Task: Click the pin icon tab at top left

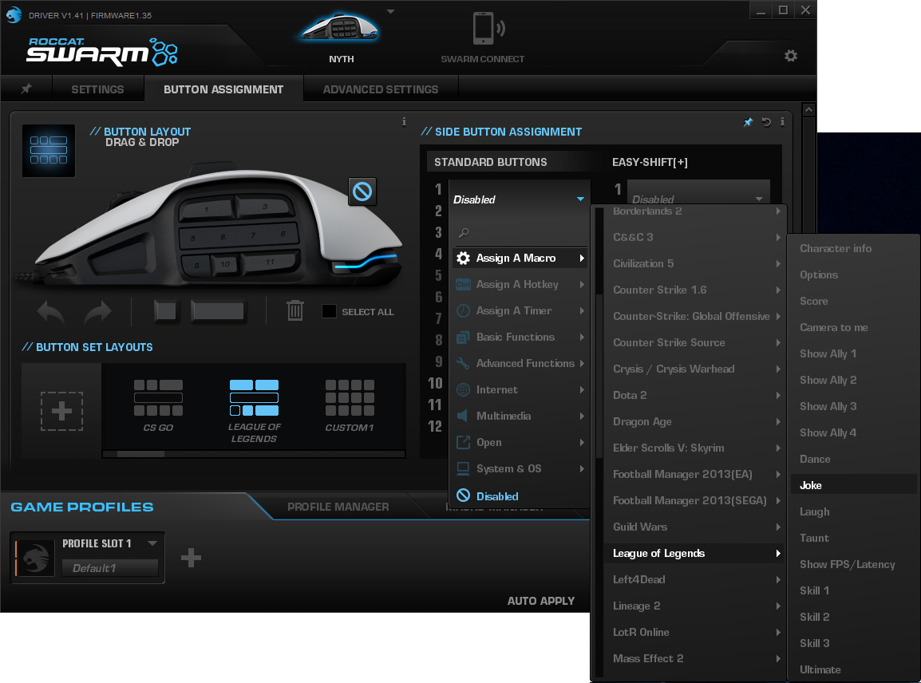Action: 26,89
